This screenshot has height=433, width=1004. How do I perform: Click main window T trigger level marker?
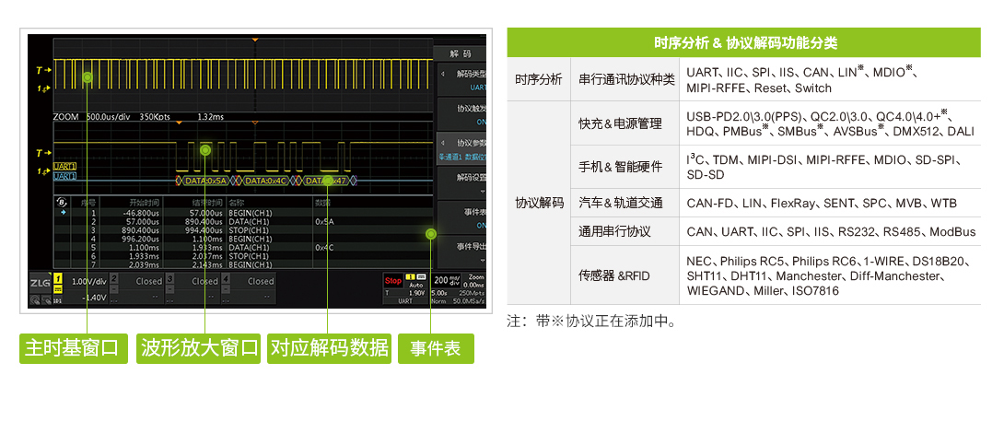point(43,70)
